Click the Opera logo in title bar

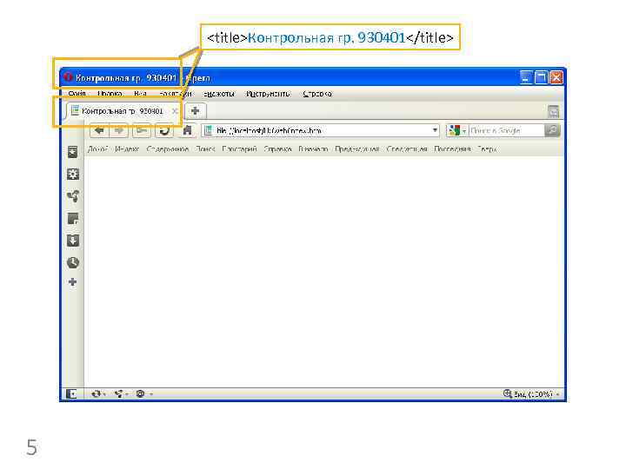(x=68, y=76)
